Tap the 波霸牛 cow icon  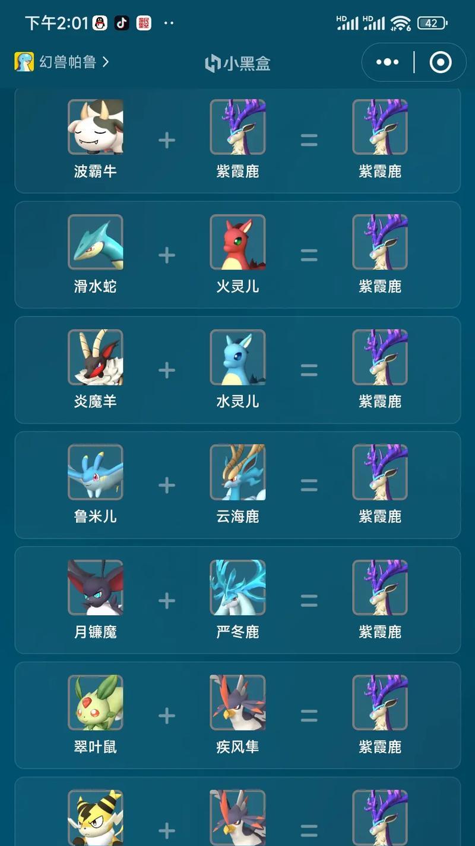(x=96, y=127)
